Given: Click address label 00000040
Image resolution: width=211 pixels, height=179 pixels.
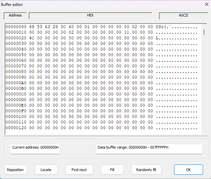Looking at the screenshot, I should [x=16, y=49].
